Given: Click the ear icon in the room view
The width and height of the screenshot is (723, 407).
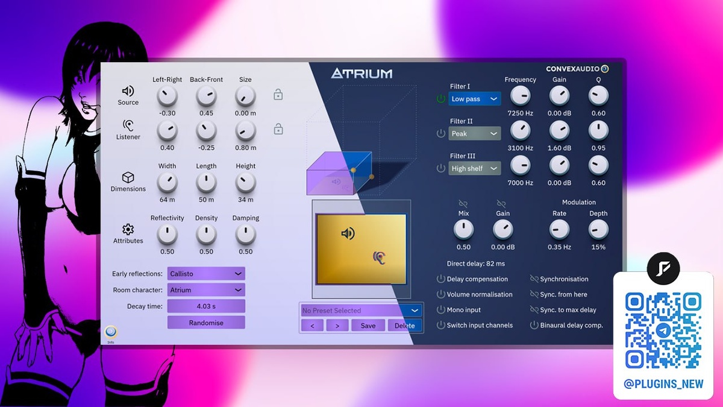Looking at the screenshot, I should tap(380, 257).
